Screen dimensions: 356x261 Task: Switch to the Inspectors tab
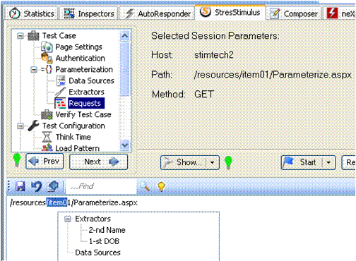point(89,13)
